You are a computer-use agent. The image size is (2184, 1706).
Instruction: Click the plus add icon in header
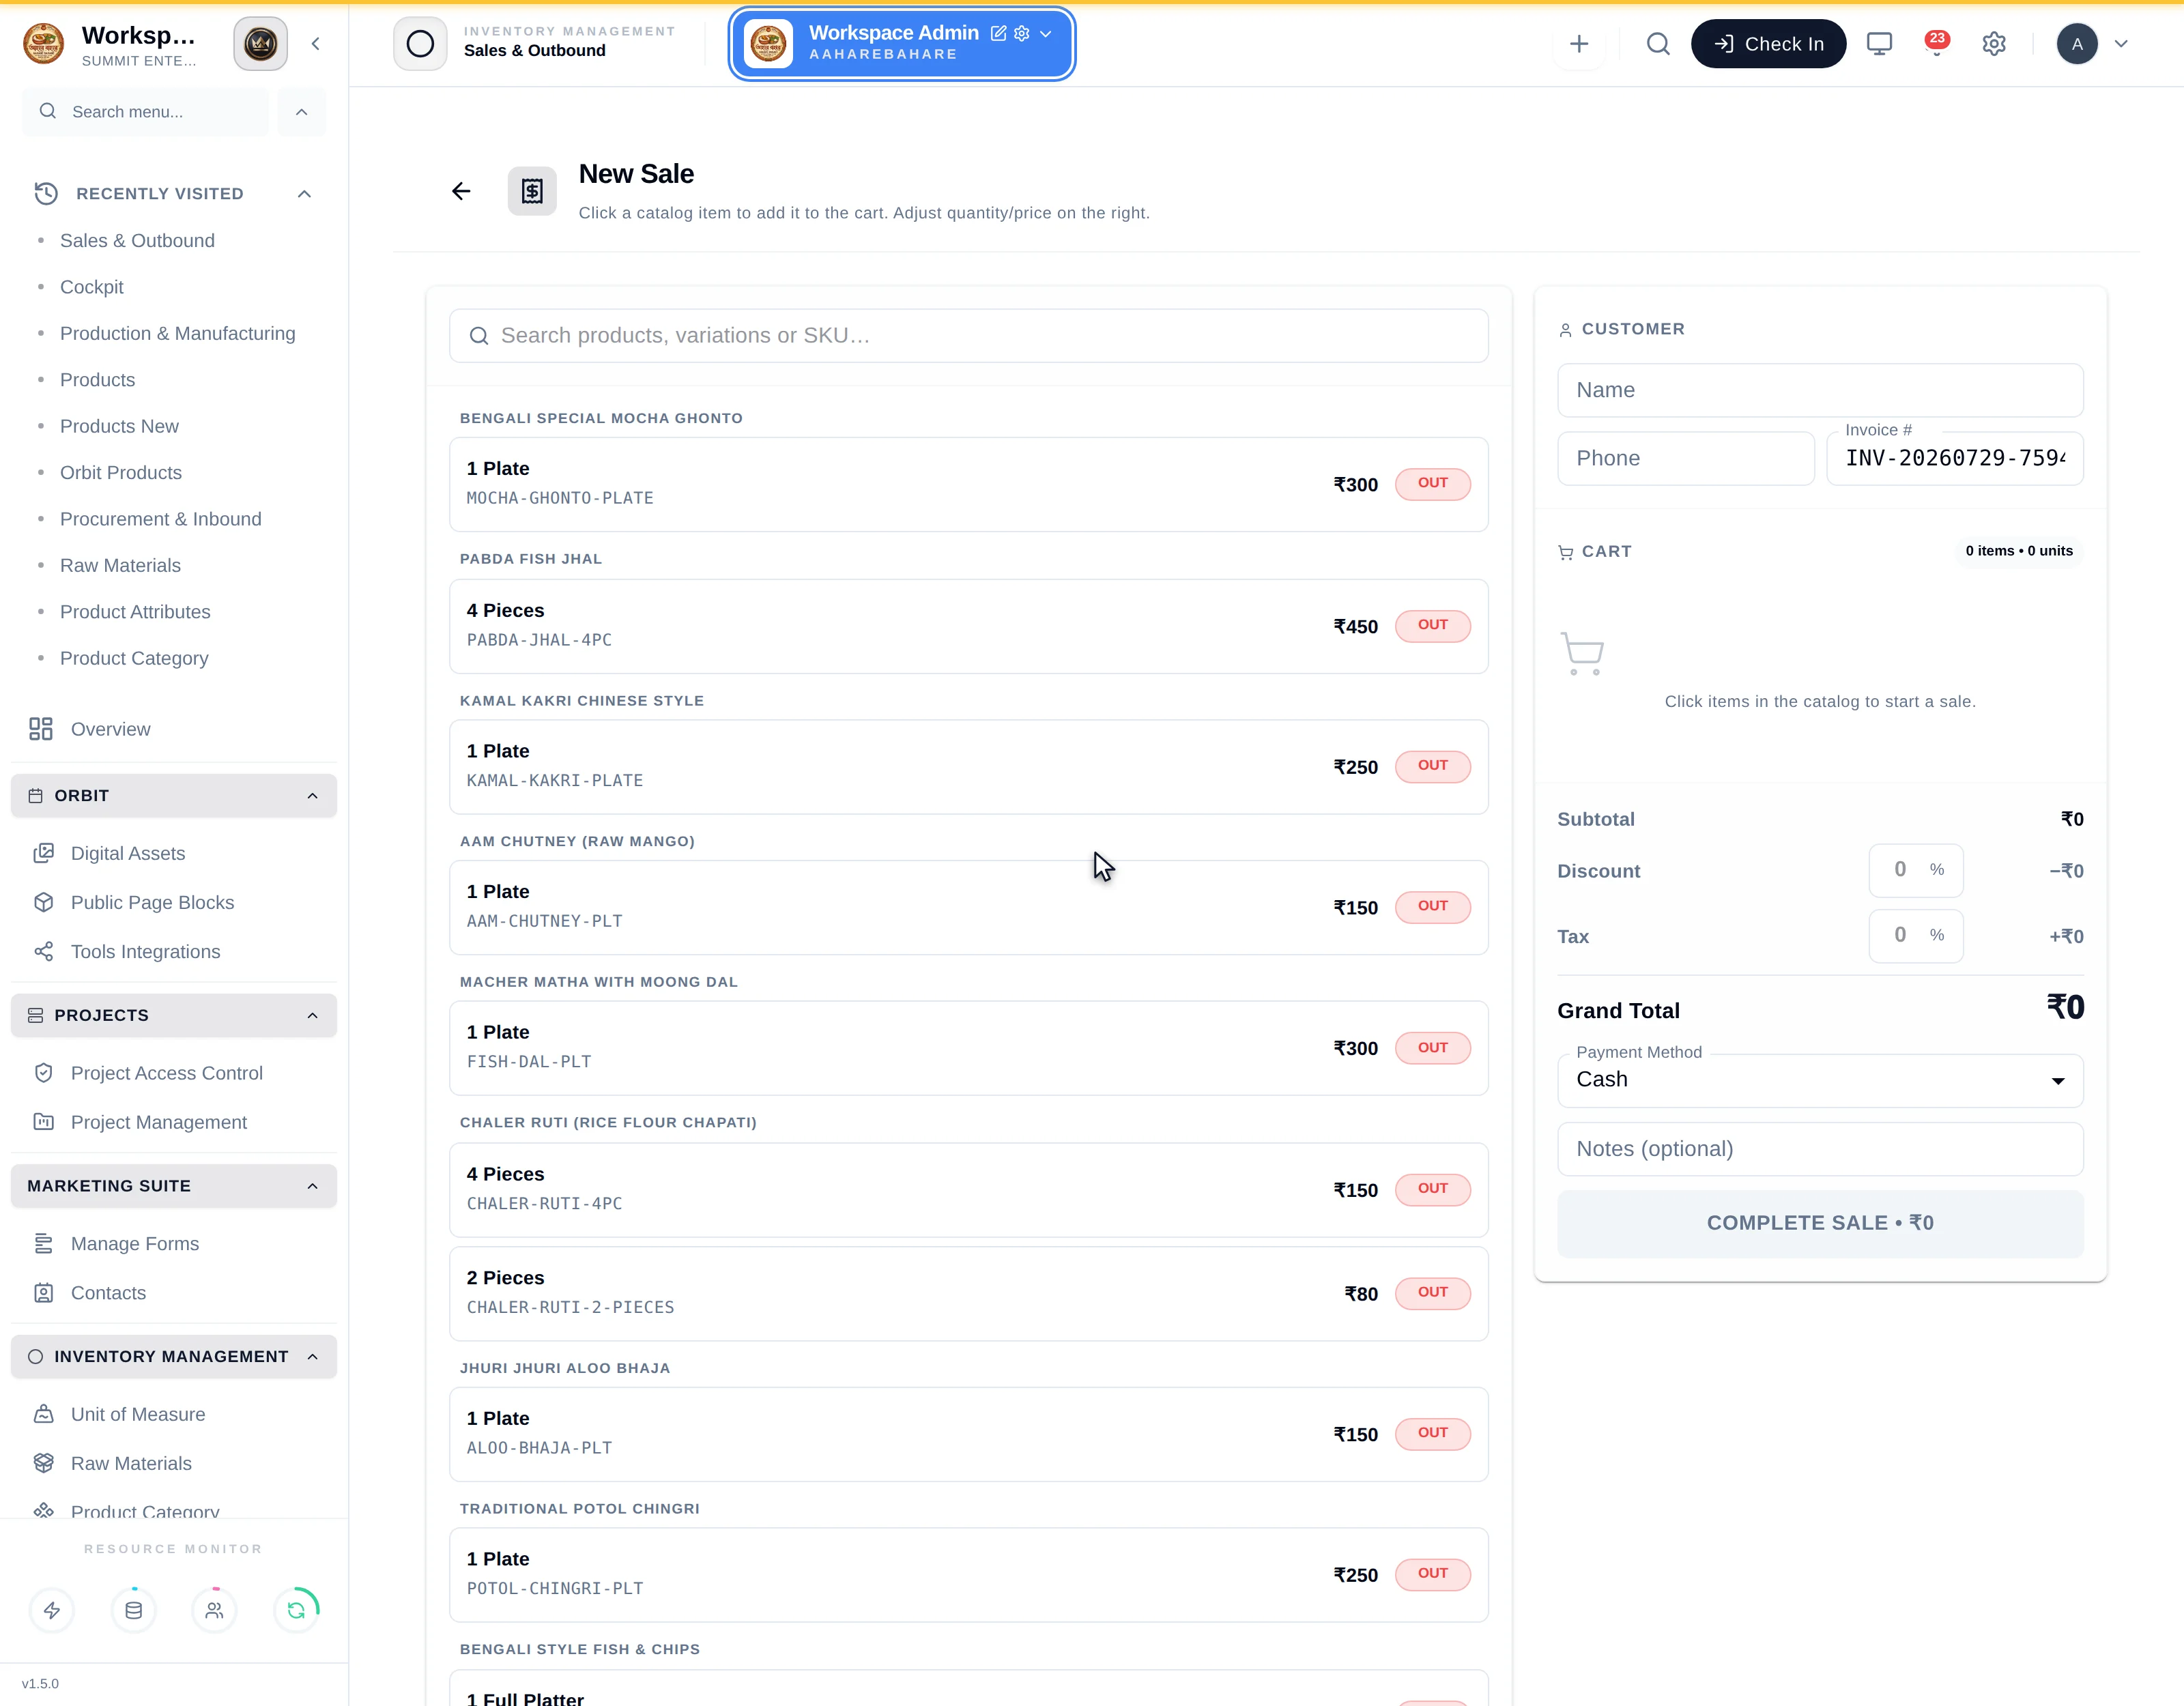(1579, 44)
